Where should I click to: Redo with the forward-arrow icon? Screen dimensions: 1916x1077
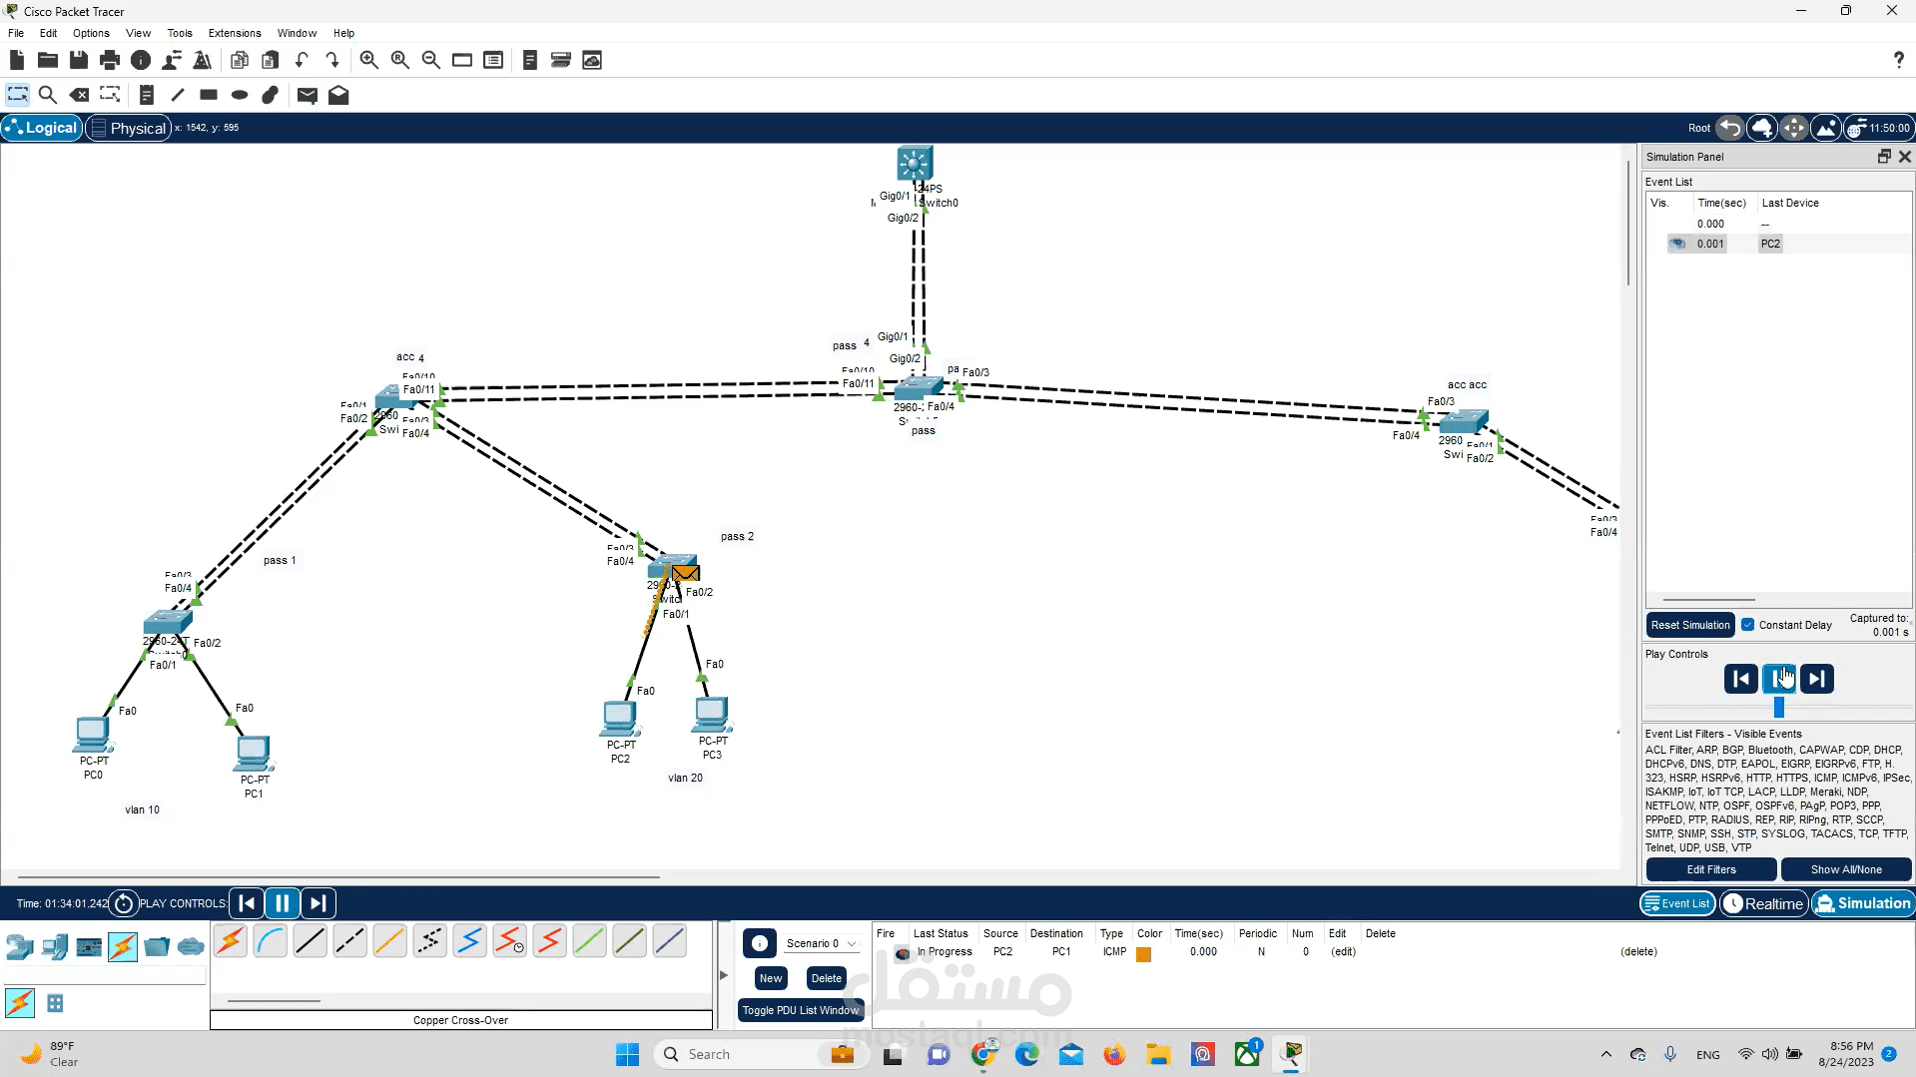pyautogui.click(x=332, y=60)
